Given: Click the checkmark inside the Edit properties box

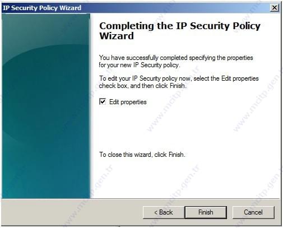Looking at the screenshot, I should pyautogui.click(x=103, y=101).
